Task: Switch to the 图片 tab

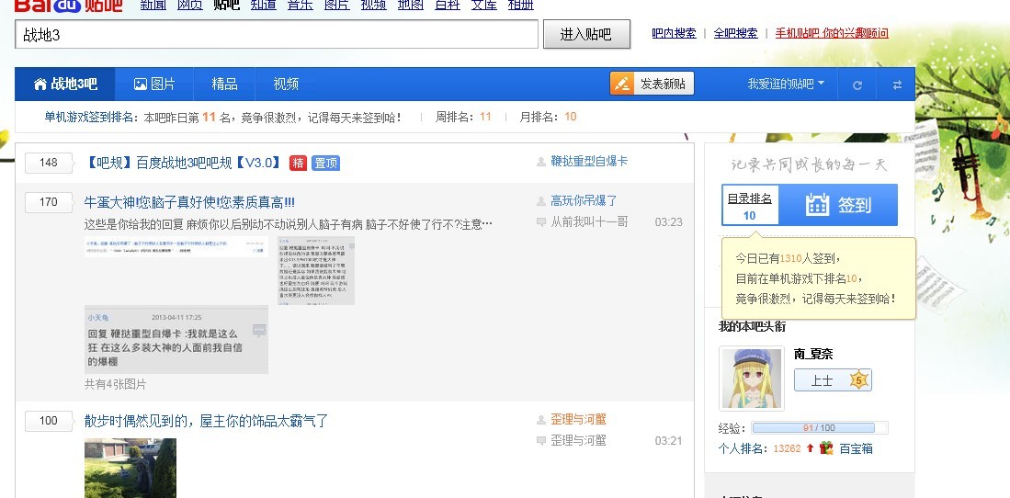Action: (x=154, y=84)
